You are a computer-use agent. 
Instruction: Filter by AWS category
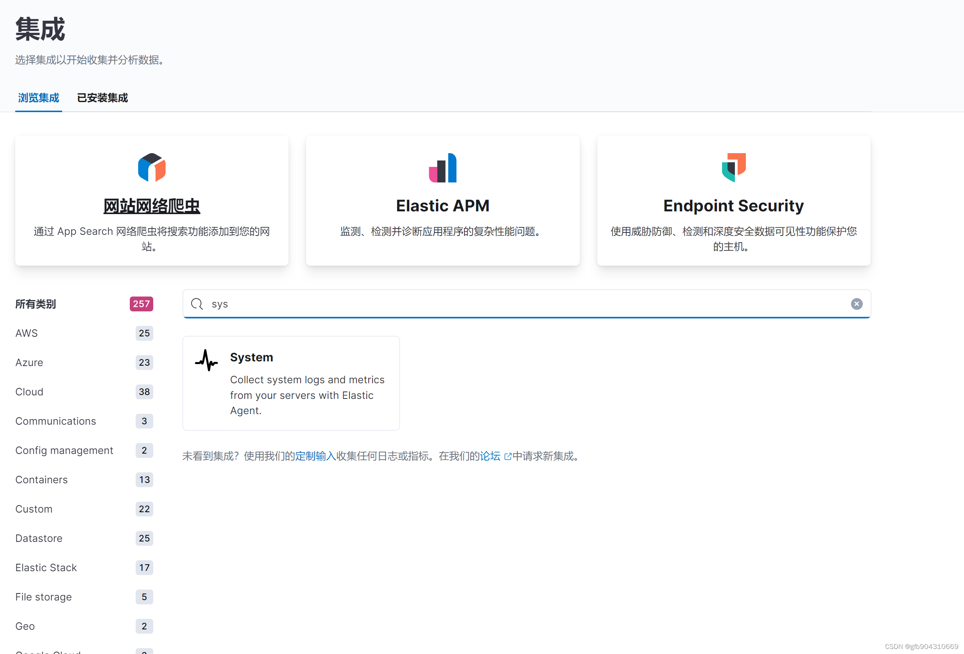[x=27, y=333]
